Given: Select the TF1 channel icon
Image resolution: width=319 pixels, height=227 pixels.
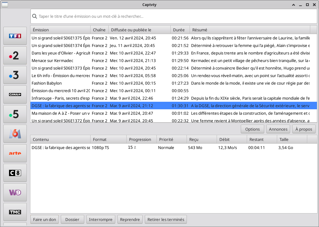Looking at the screenshot, I should [15, 36].
